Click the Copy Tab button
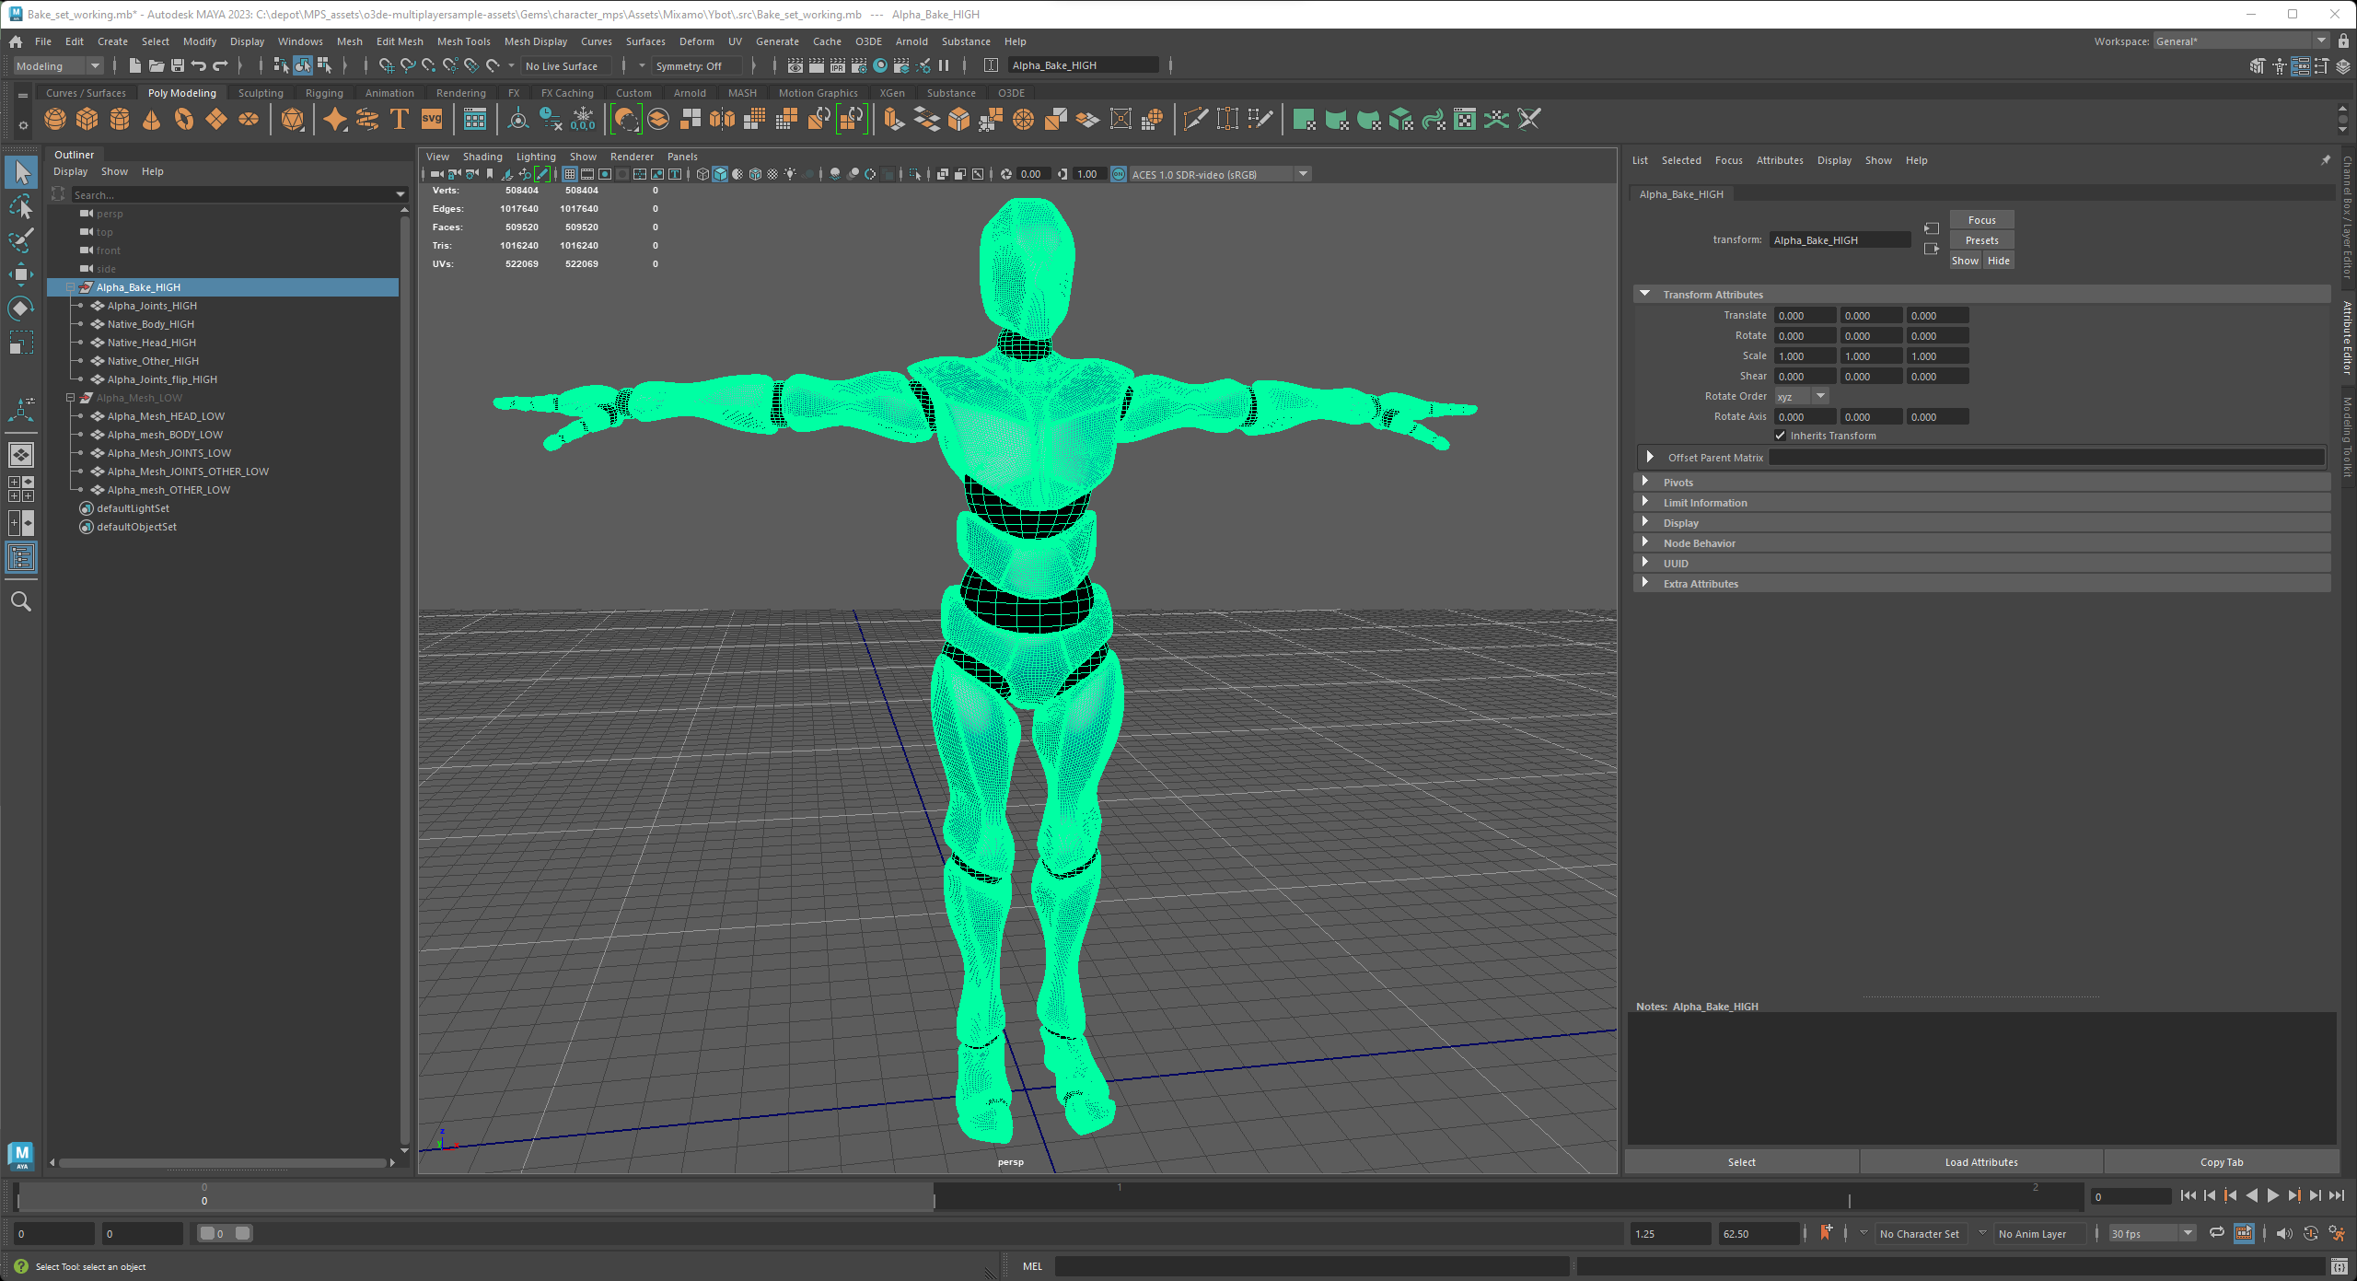The image size is (2357, 1281). pos(2222,1162)
